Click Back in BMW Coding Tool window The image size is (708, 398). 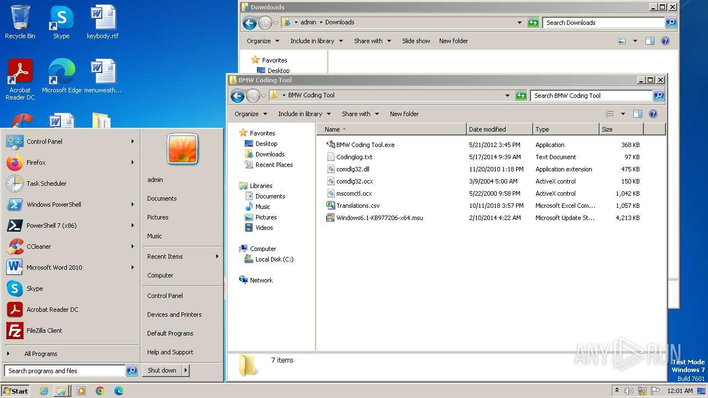point(238,96)
